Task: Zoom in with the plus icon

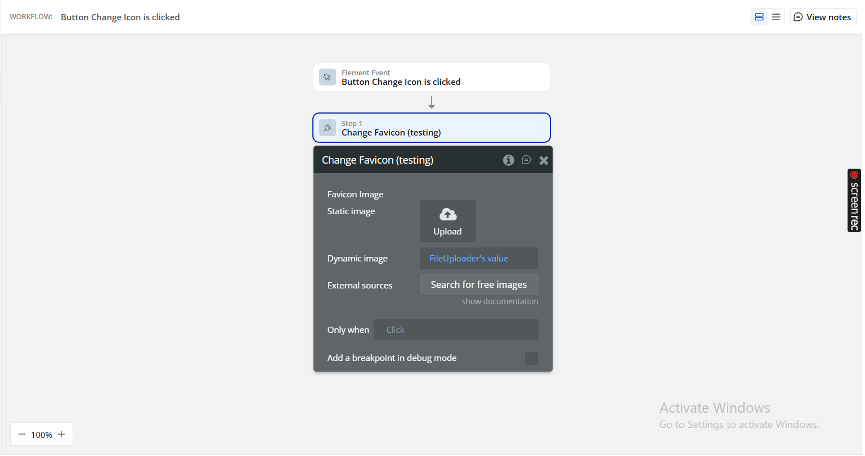Action: click(61, 434)
